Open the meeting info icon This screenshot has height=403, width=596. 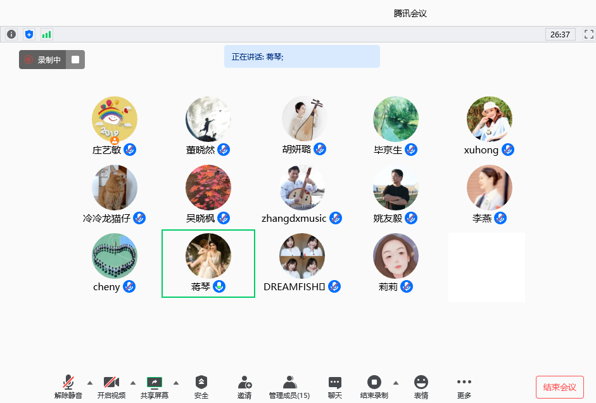tap(11, 34)
